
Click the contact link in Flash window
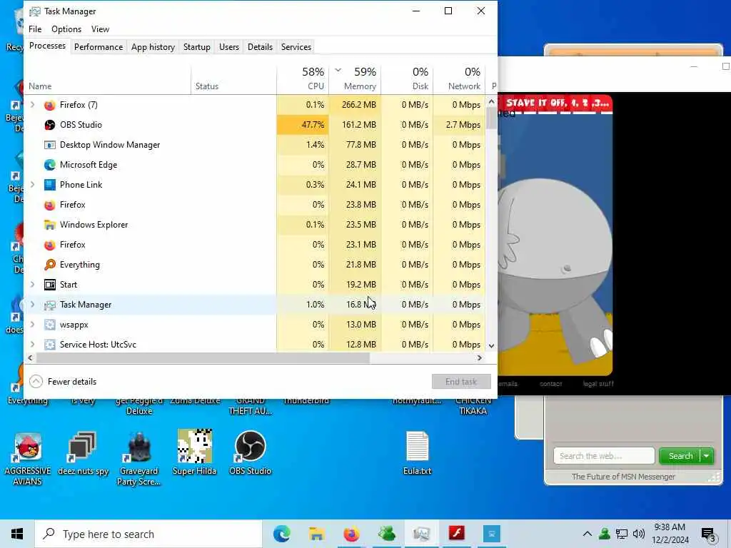(x=550, y=384)
